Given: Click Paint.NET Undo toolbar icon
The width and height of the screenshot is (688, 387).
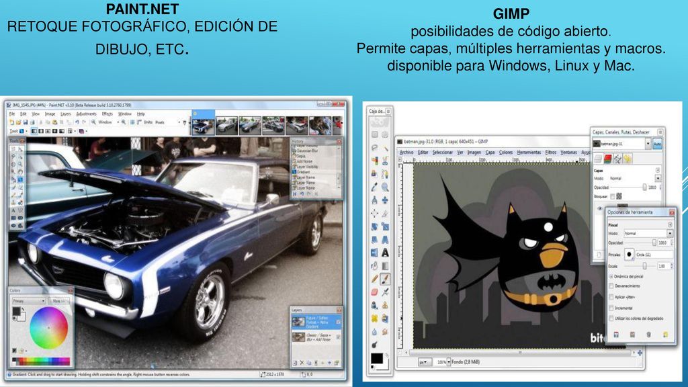Looking at the screenshot, I should (77, 122).
